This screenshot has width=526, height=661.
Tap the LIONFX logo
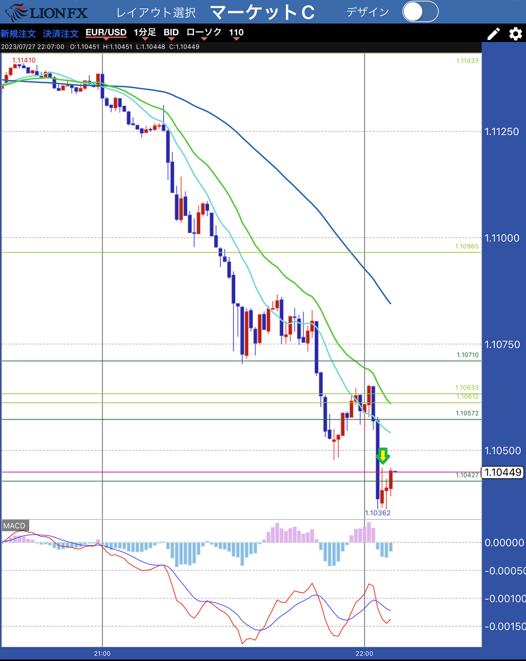pos(46,12)
